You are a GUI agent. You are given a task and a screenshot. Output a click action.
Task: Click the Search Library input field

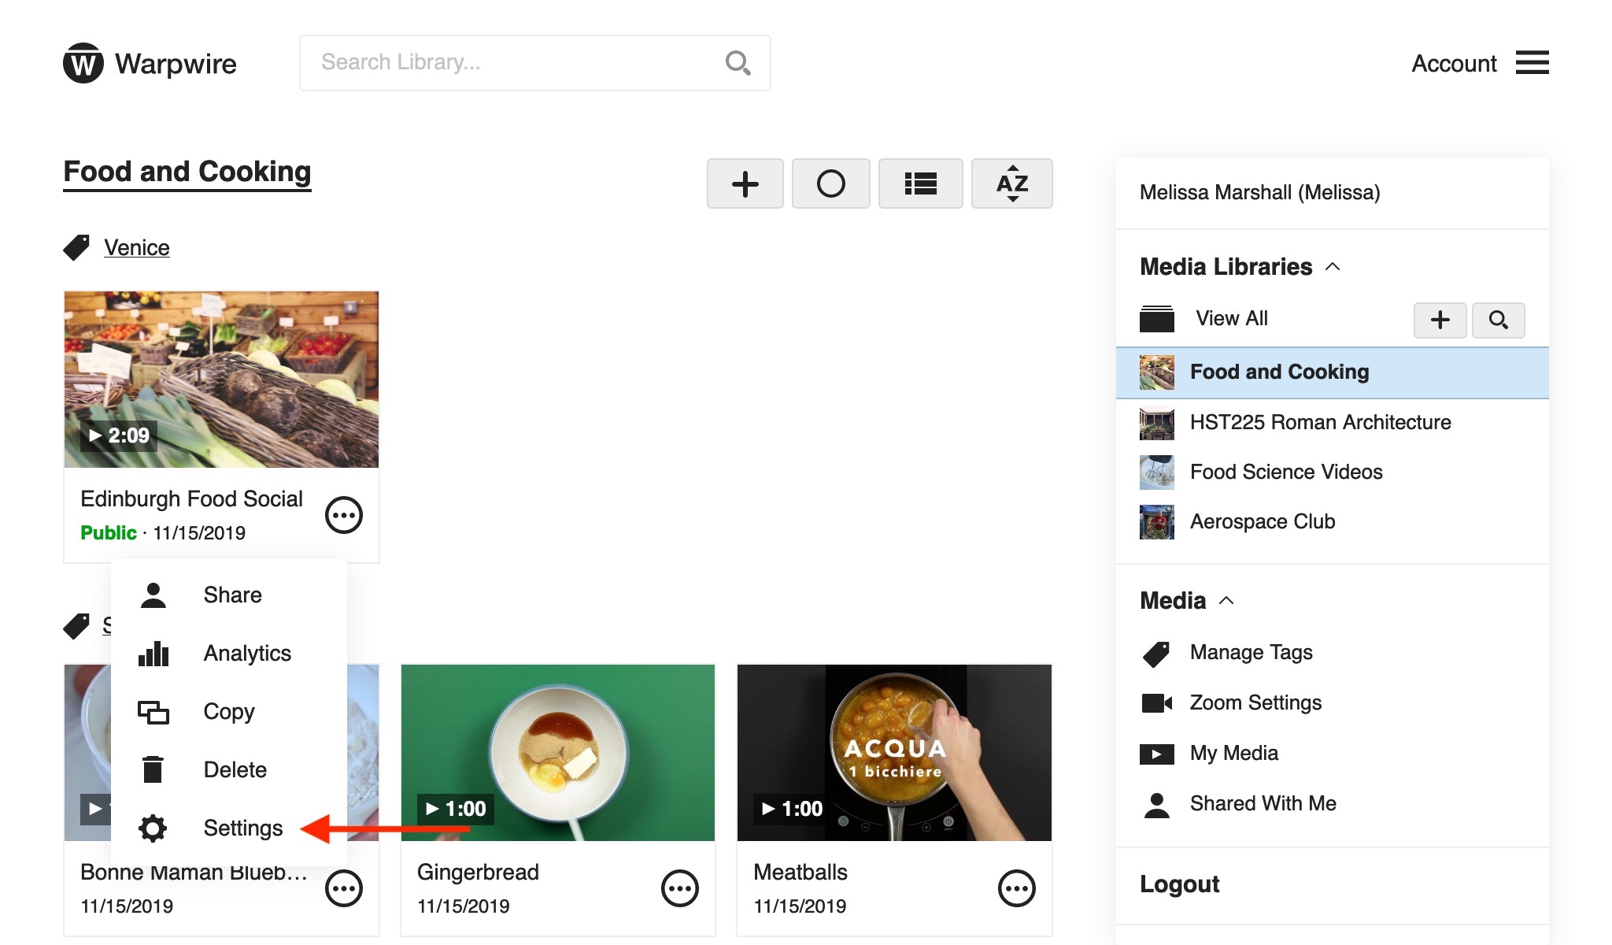pyautogui.click(x=536, y=63)
